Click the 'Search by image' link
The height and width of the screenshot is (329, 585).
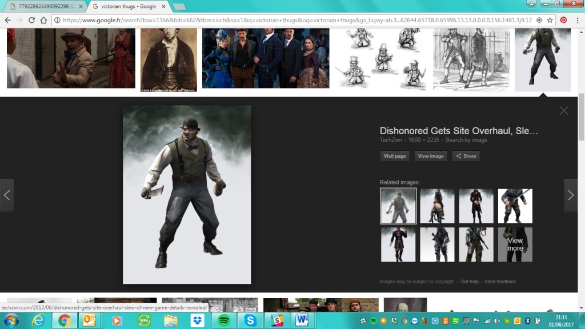[x=466, y=140]
